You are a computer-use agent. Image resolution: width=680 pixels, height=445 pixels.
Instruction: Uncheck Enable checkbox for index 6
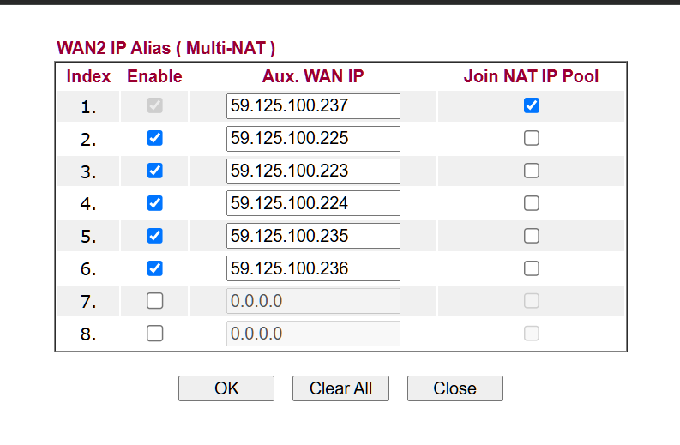[x=154, y=268]
